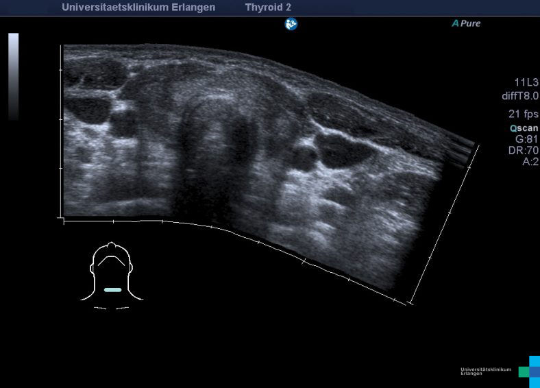Click the Qscan indicator
Screen dimensions: 540x388
(524, 128)
